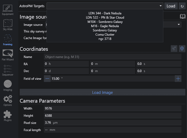Switch to the Imaging view
The image size is (187, 138).
click(x=7, y=85)
